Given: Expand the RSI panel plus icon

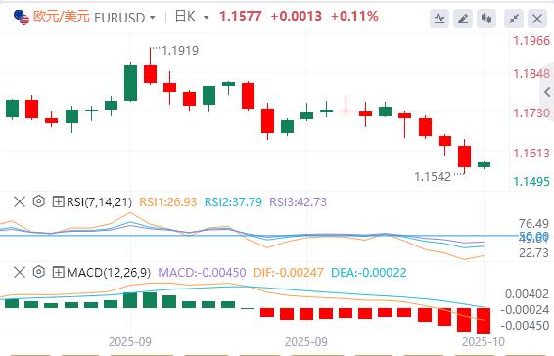Looking at the screenshot, I should point(58,202).
